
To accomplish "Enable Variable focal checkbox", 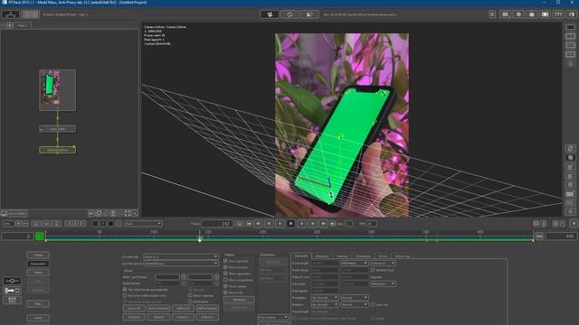I will [373, 270].
